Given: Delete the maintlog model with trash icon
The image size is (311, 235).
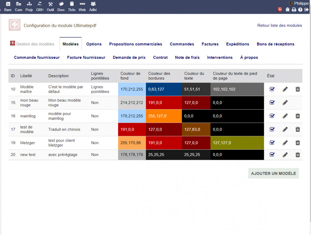Looking at the screenshot, I should click(x=298, y=116).
